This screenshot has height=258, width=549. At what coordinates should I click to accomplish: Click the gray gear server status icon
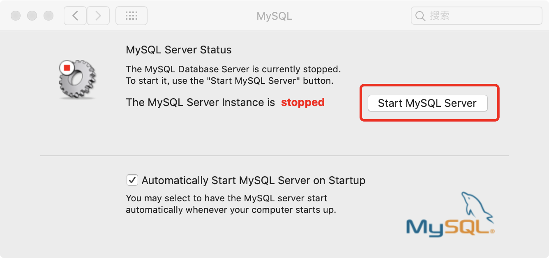click(78, 79)
